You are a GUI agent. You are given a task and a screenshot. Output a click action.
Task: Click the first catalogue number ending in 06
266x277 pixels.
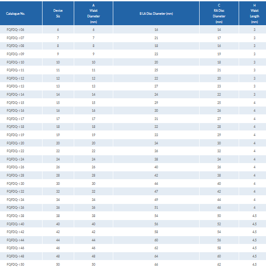15,30
